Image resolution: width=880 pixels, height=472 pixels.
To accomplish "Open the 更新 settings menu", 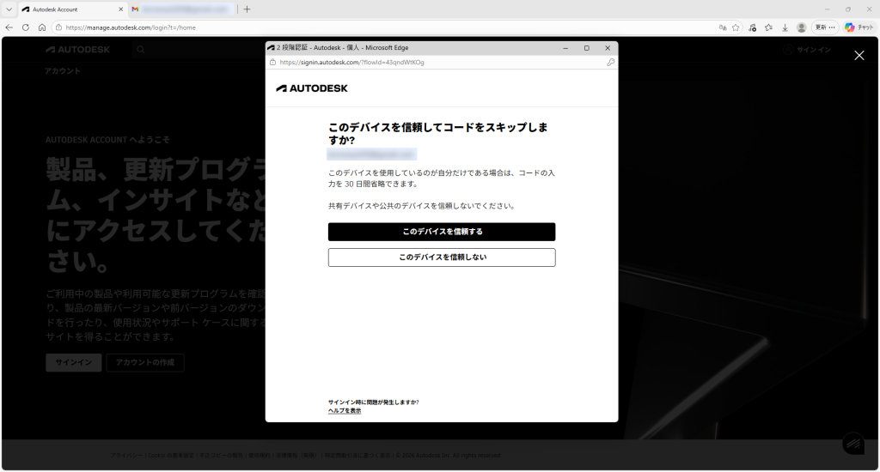I will click(x=825, y=27).
